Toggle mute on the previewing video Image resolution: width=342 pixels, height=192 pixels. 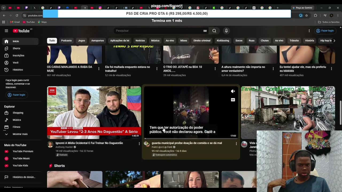(233, 91)
